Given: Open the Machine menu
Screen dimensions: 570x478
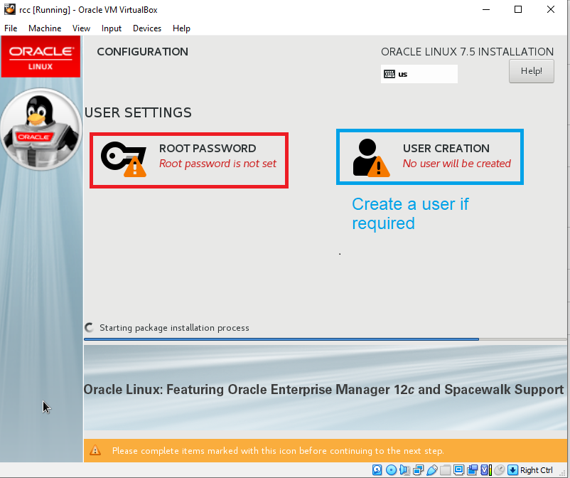Looking at the screenshot, I should click(45, 28).
